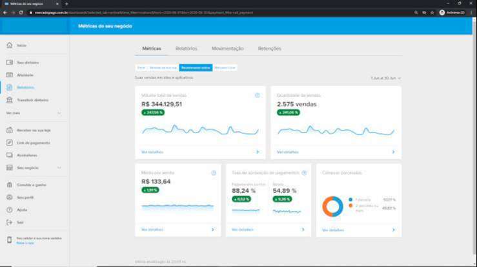Viewport: 477px width, 267px height.
Task: Click Ver detalhes on the 2.575 vendas card
Action: click(x=288, y=152)
